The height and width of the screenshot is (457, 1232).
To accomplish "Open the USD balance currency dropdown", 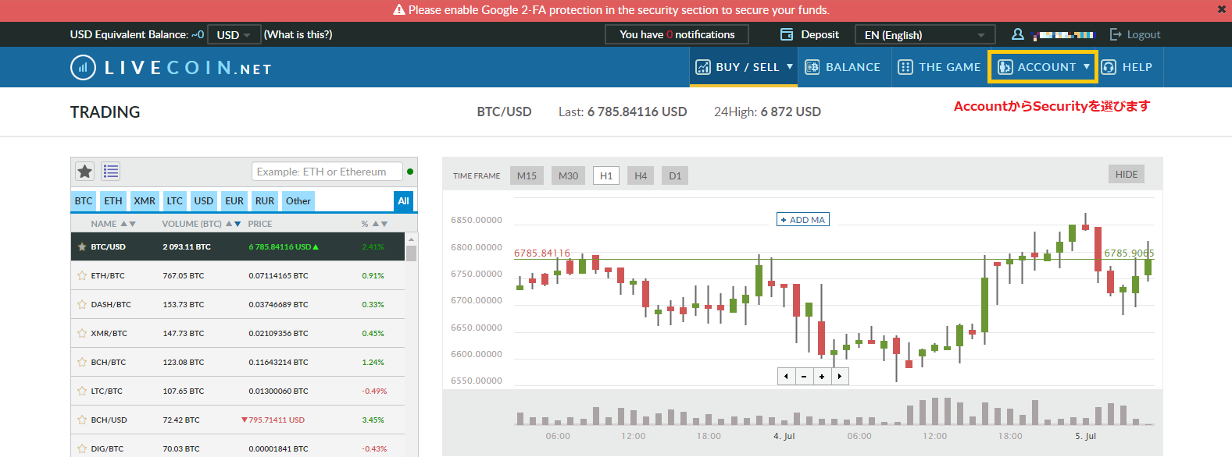I will [x=234, y=34].
